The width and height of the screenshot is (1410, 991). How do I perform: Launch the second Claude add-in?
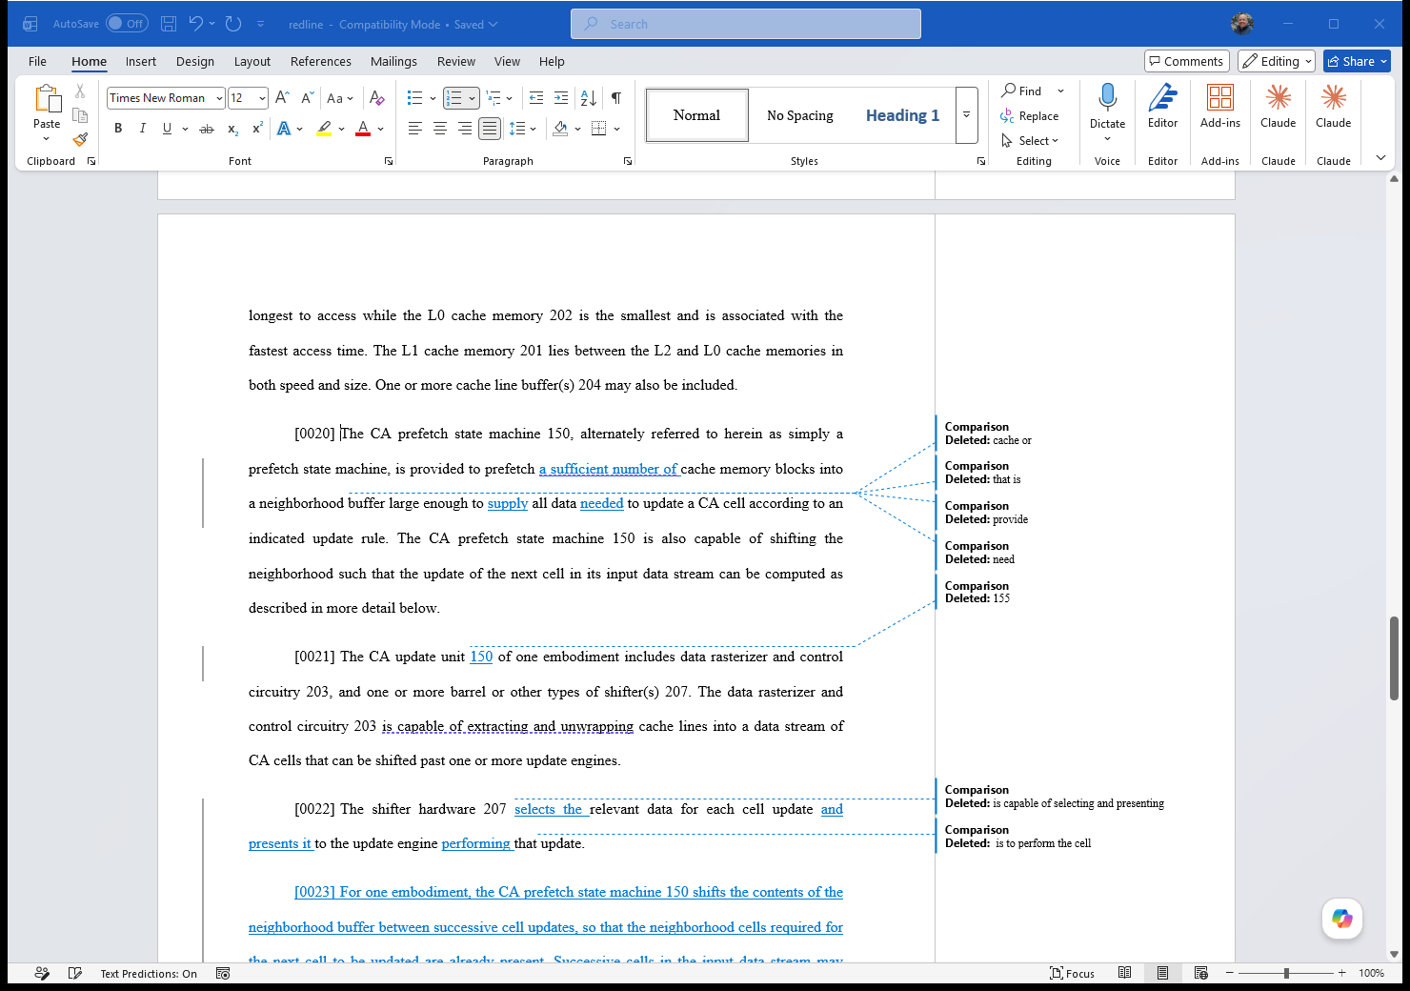tap(1334, 106)
